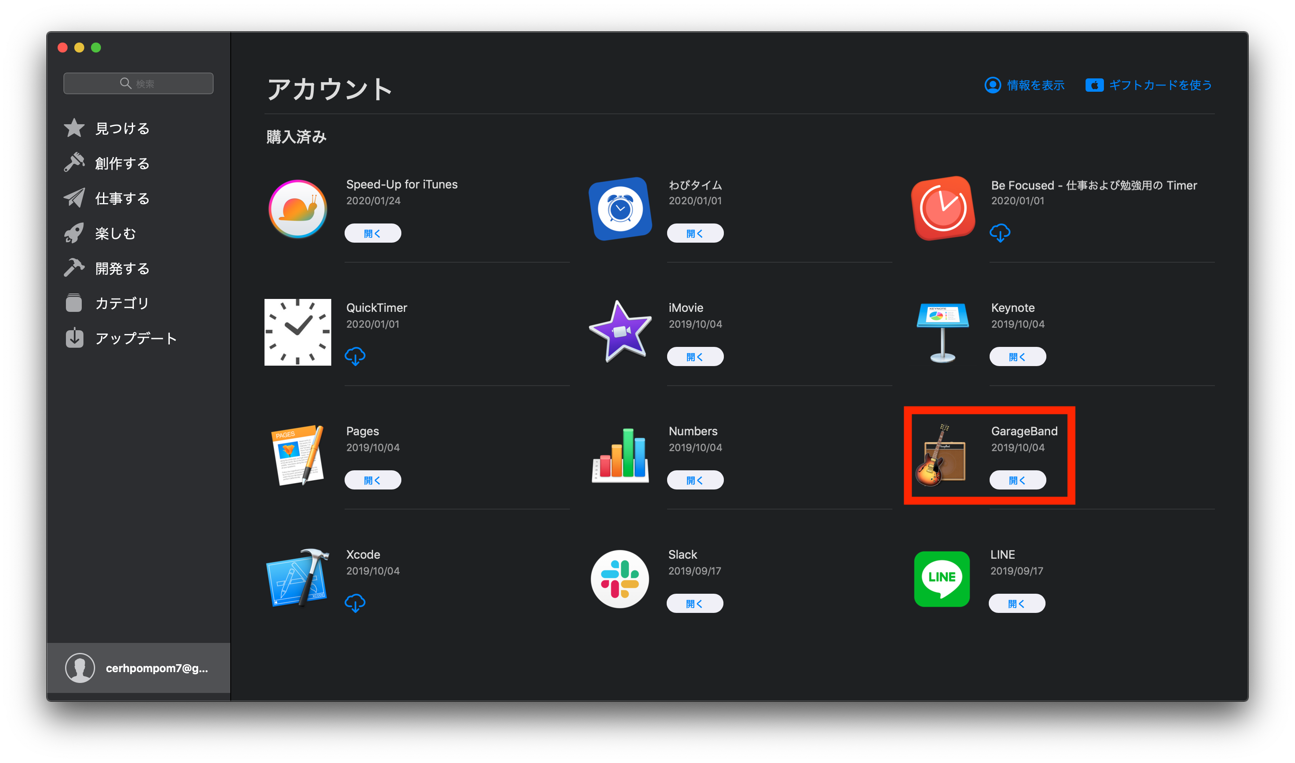
Task: Click the Keynote podium icon
Action: point(942,333)
